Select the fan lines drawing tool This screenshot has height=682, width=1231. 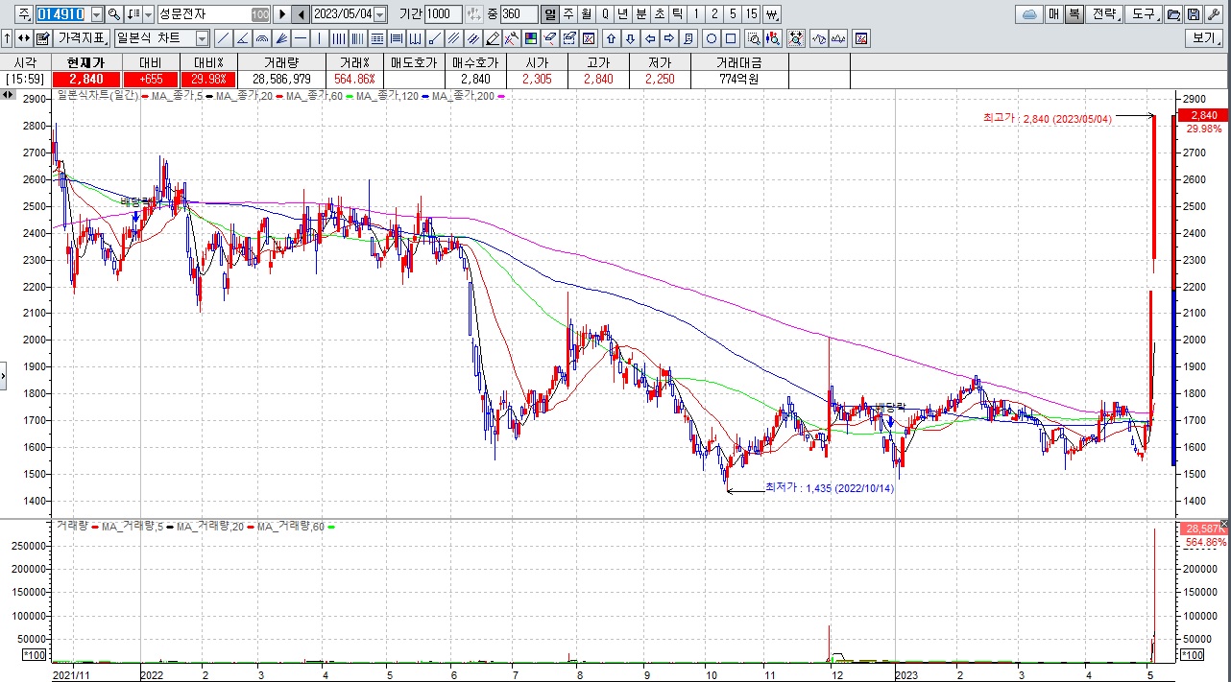280,38
